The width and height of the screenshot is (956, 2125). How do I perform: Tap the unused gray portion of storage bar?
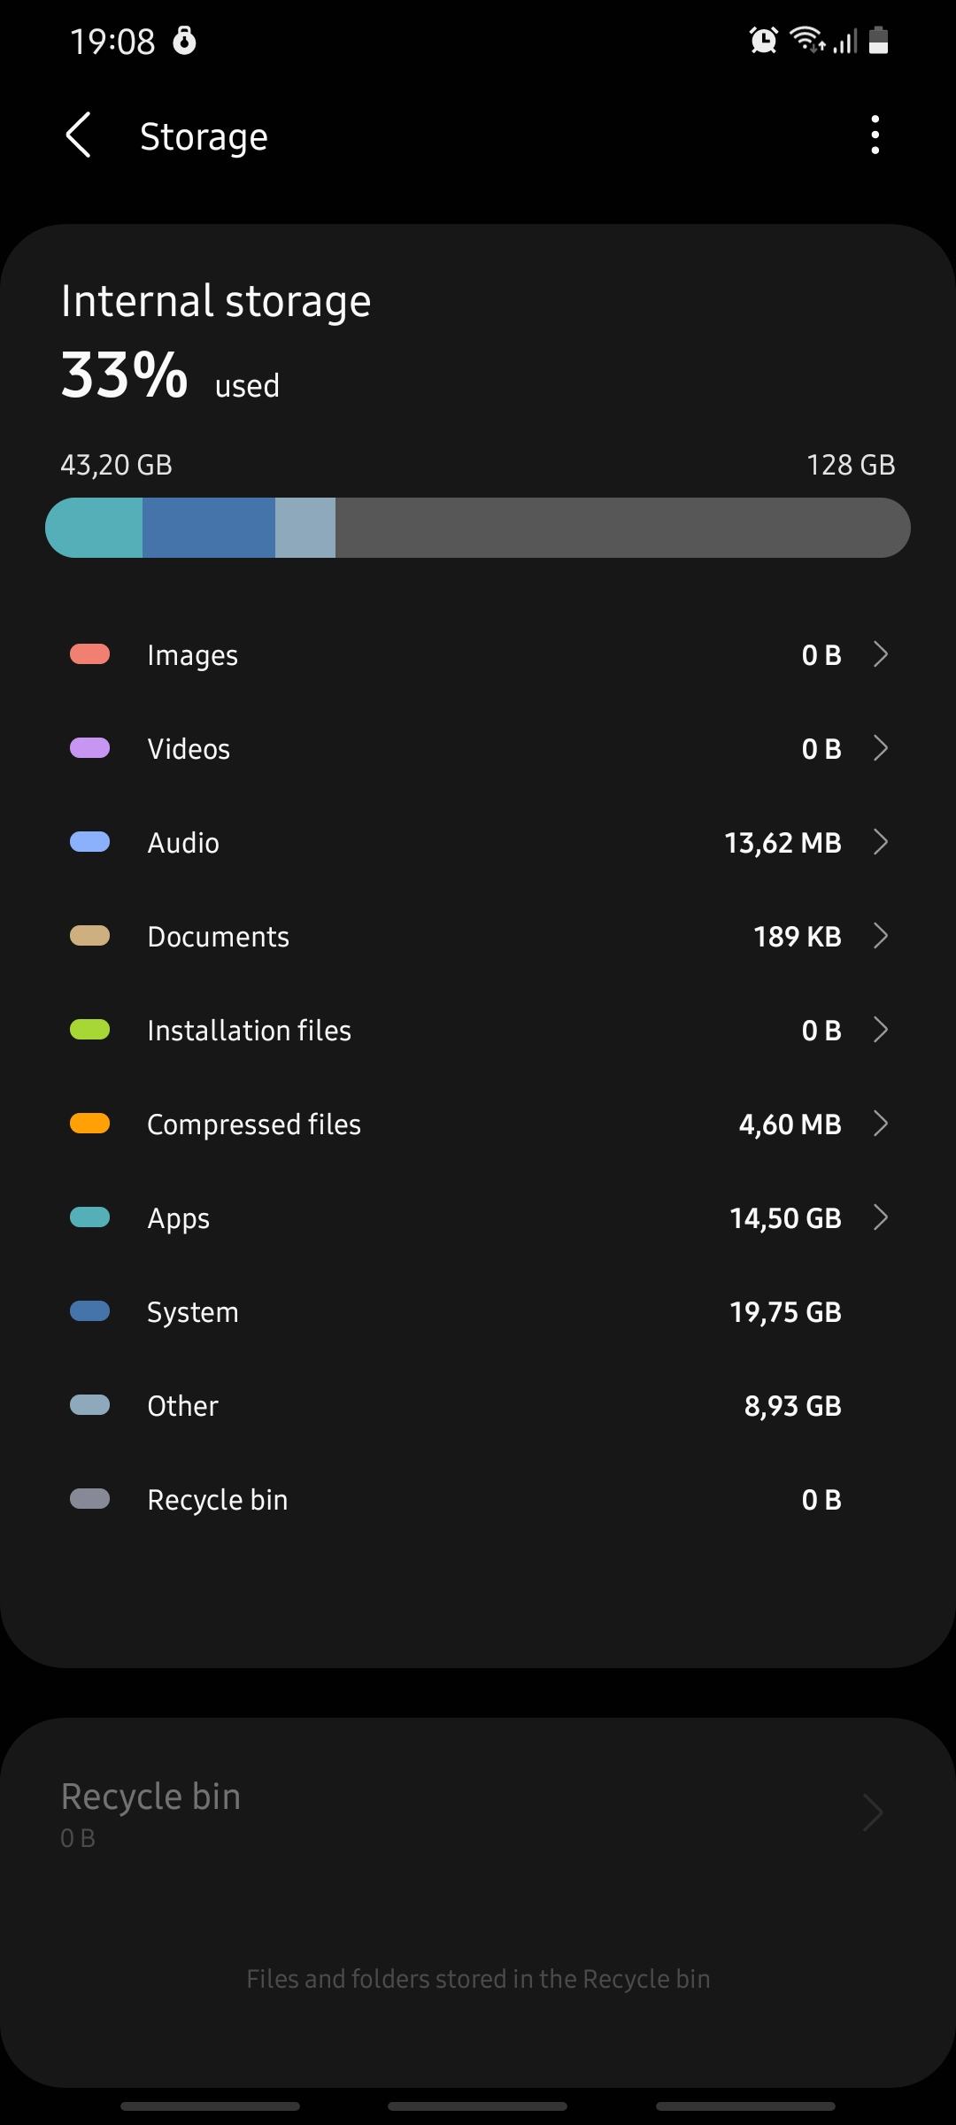(623, 528)
